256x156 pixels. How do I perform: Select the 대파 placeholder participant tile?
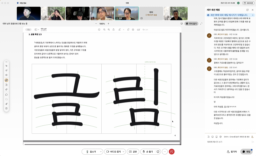pyautogui.click(x=151, y=13)
